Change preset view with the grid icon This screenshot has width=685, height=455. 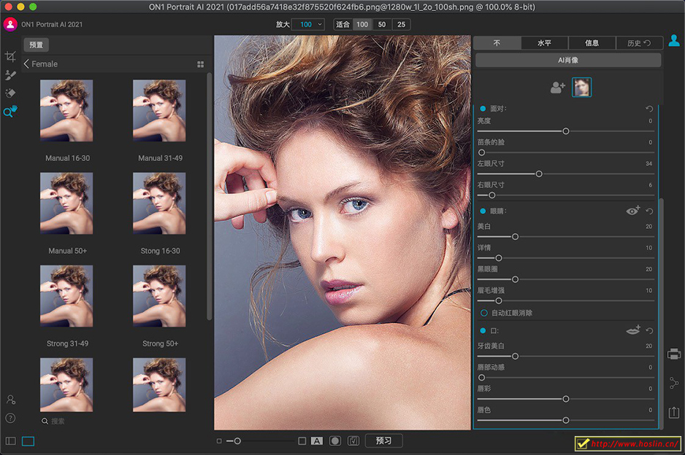click(x=200, y=64)
